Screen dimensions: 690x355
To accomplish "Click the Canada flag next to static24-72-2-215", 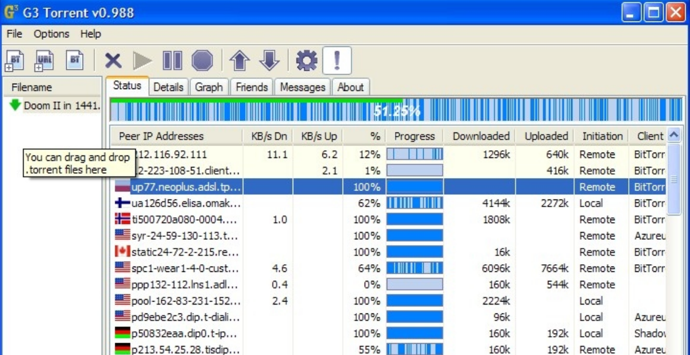I will tap(123, 251).
